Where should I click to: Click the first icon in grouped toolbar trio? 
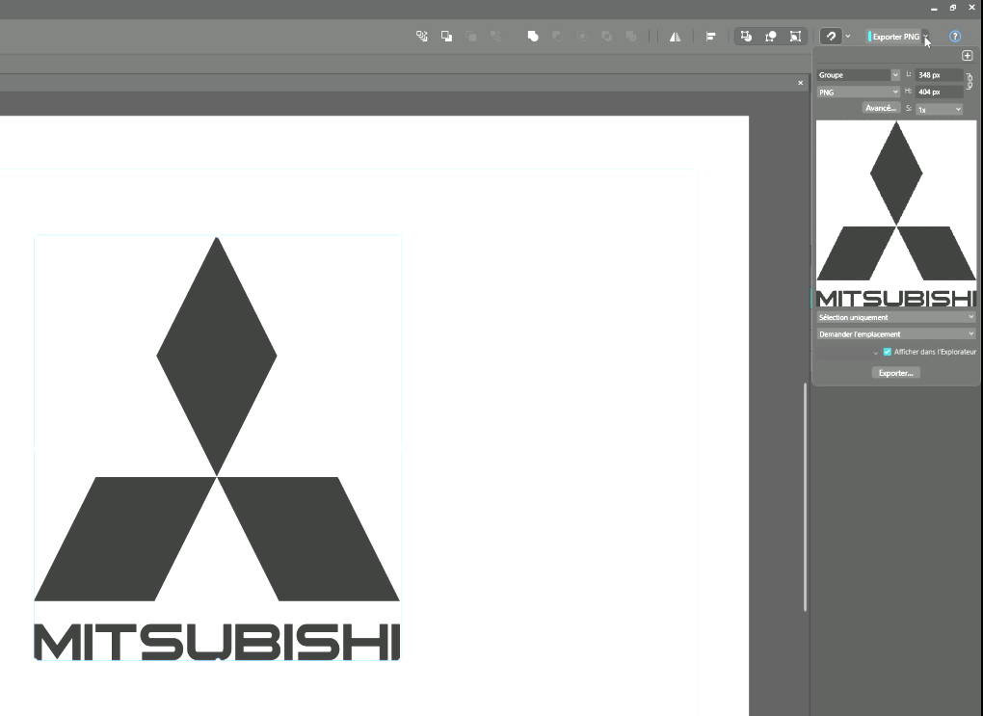pos(746,37)
